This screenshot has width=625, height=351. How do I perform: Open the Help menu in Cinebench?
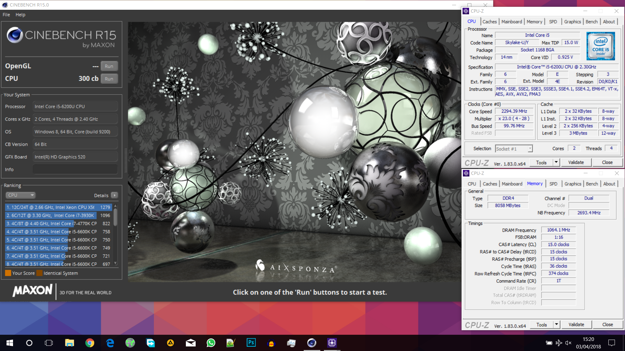[x=21, y=15]
